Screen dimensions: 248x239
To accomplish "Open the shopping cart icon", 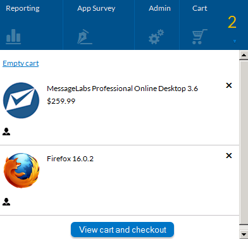I will point(200,37).
